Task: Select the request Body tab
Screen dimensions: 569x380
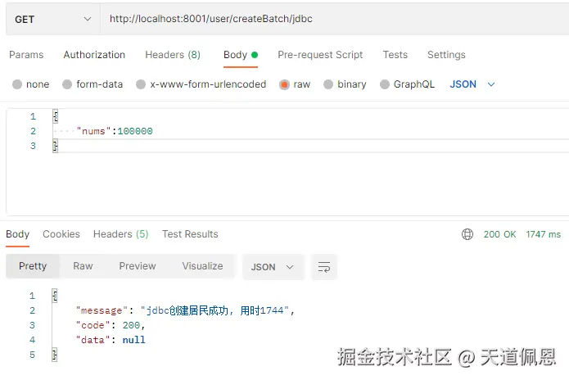Action: click(x=241, y=55)
